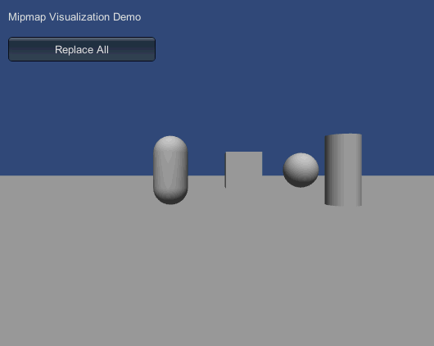
Task: Select the capsule object in scene
Action: (170, 170)
